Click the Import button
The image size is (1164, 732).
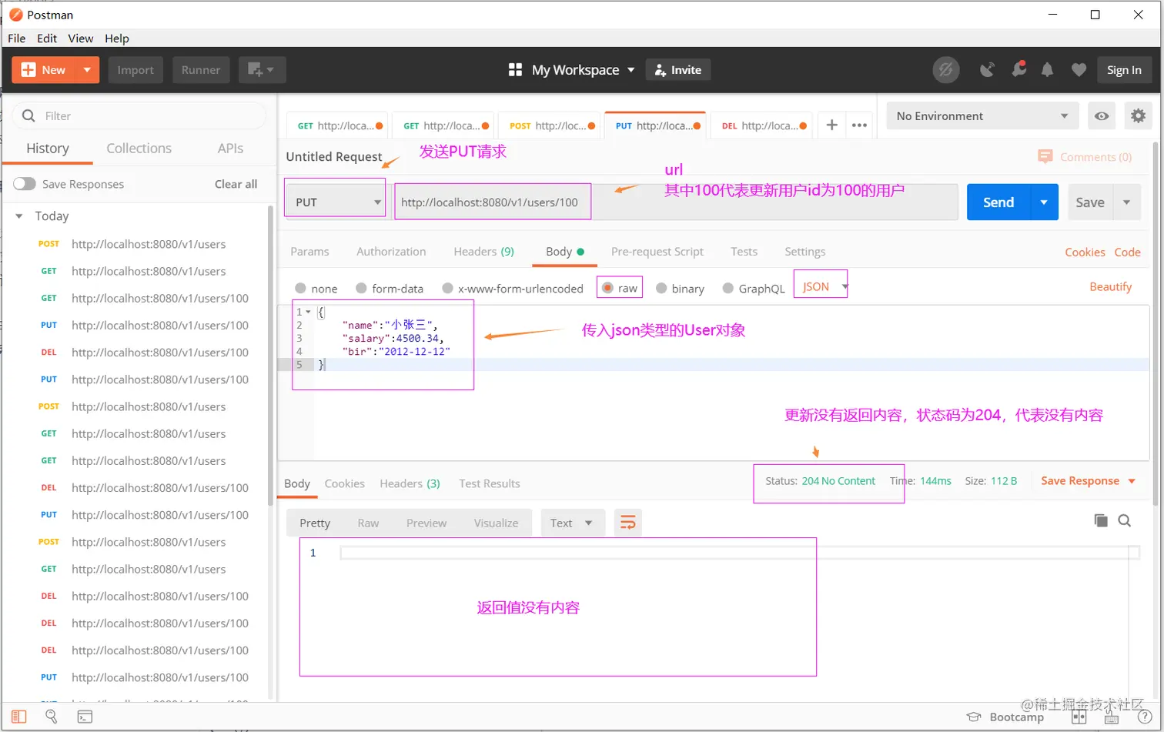[135, 70]
